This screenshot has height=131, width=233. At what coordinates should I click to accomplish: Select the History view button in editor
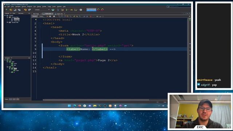coord(41,16)
